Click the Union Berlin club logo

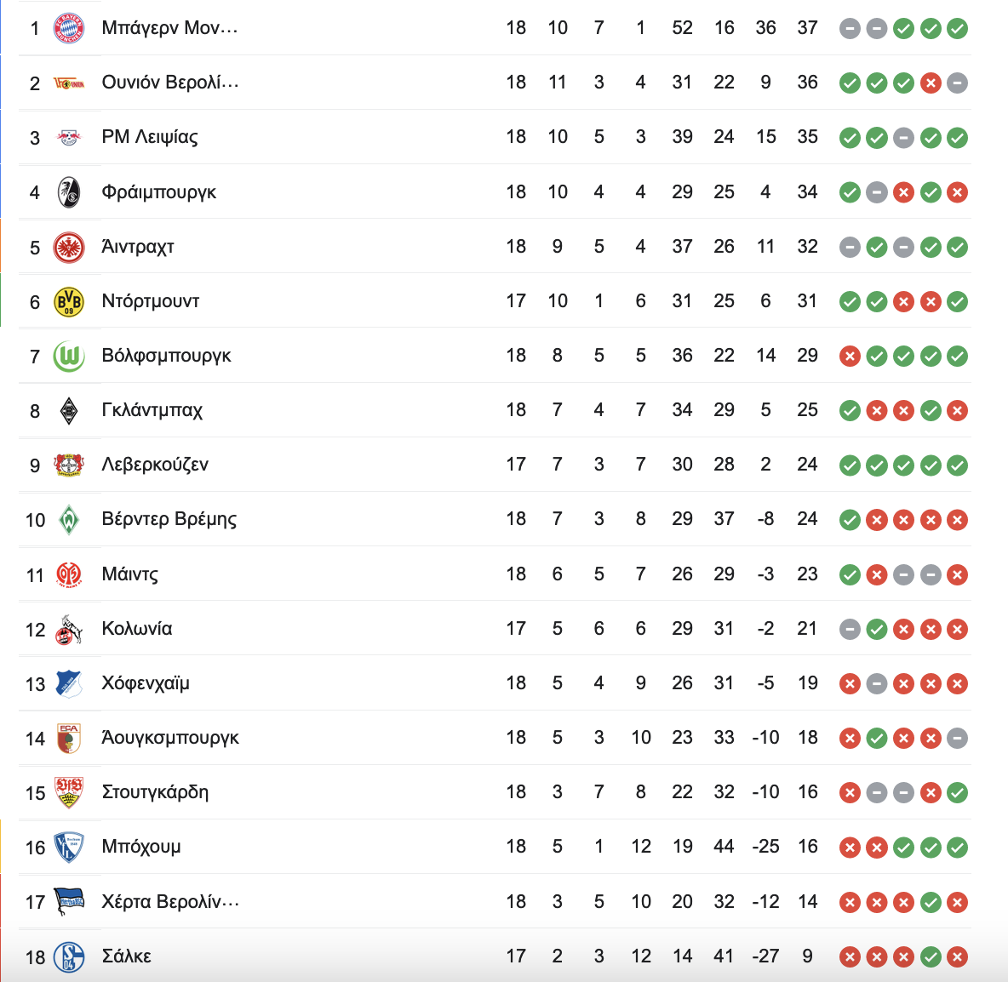point(69,83)
